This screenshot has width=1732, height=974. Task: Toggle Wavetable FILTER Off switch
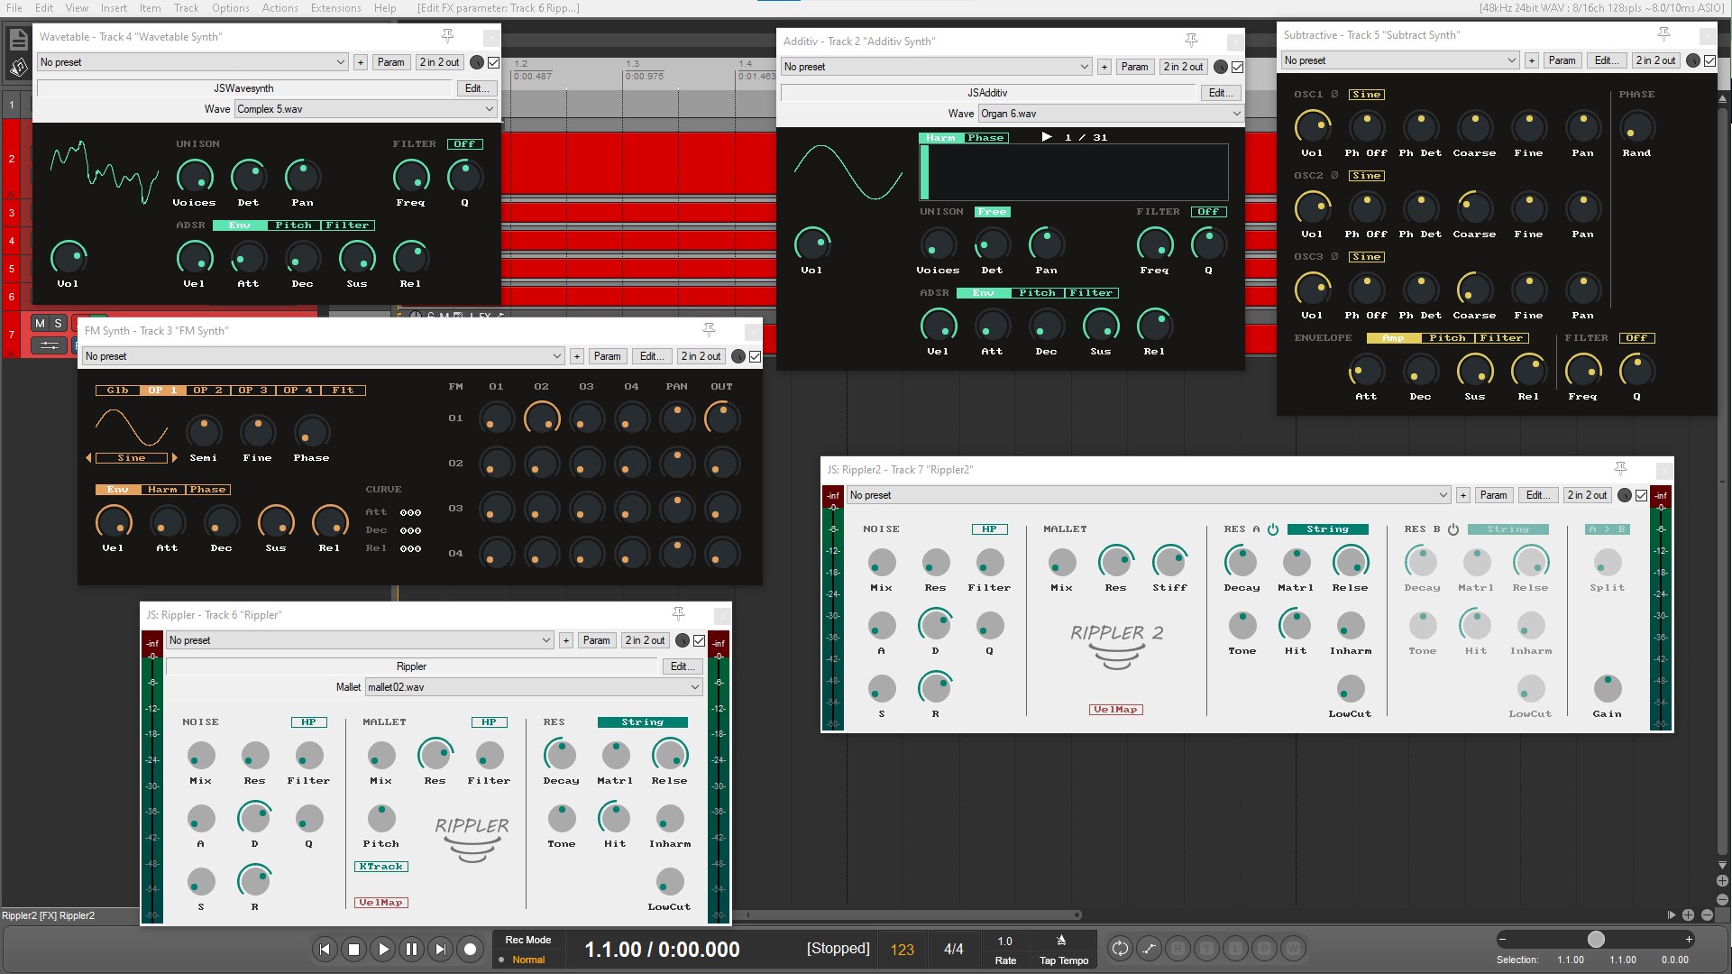(464, 144)
